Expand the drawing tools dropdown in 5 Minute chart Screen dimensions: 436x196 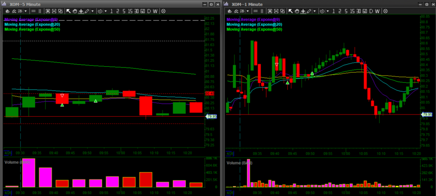pyautogui.click(x=93, y=11)
